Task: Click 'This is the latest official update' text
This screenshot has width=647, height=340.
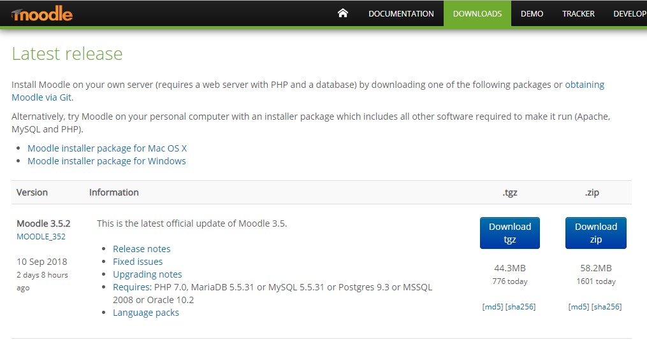Action: pos(192,223)
